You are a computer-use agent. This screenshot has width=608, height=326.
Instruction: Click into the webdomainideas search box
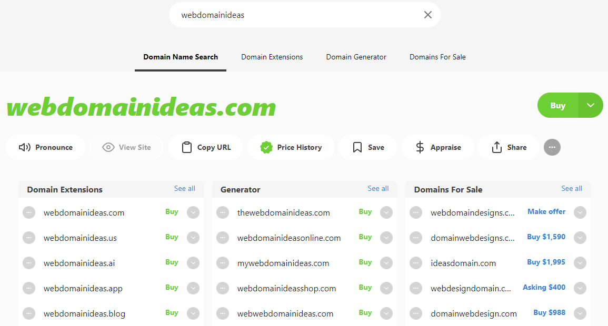pos(295,15)
